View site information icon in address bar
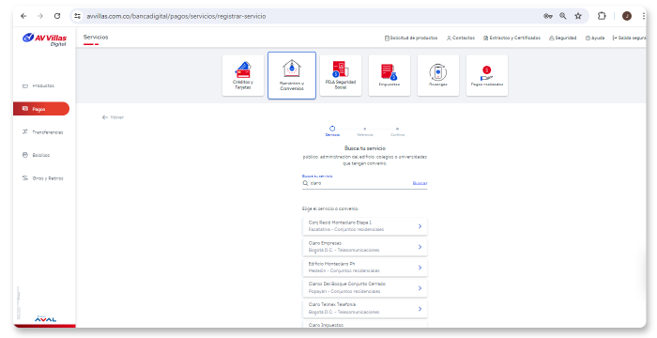The height and width of the screenshot is (338, 657). coord(78,16)
